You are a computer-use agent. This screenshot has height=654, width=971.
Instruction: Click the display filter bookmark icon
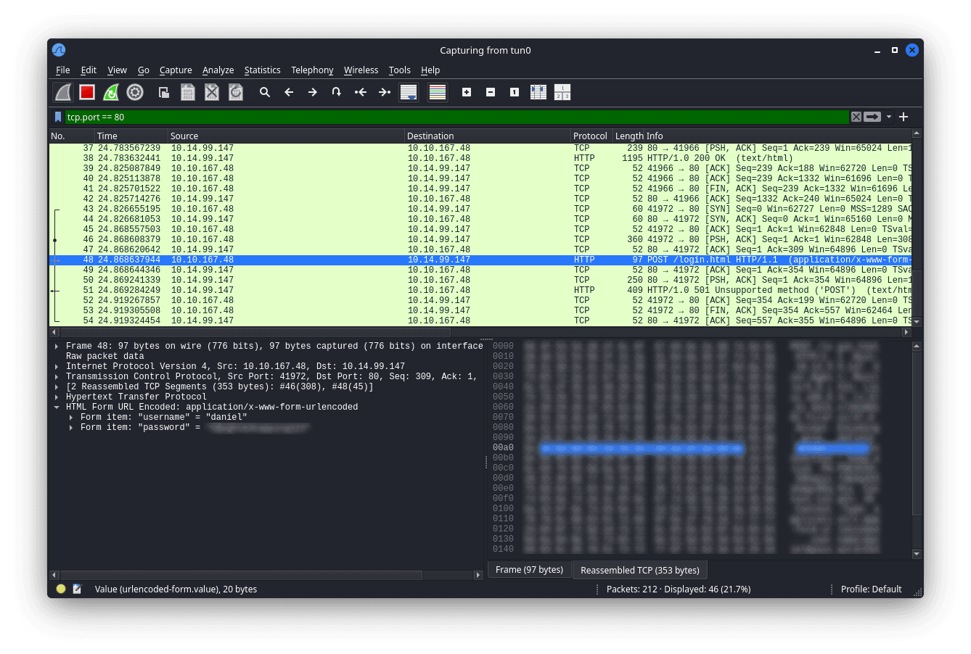[x=58, y=117]
